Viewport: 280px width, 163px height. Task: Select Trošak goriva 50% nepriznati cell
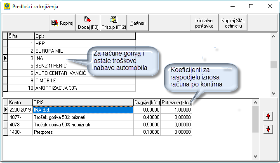point(83,125)
